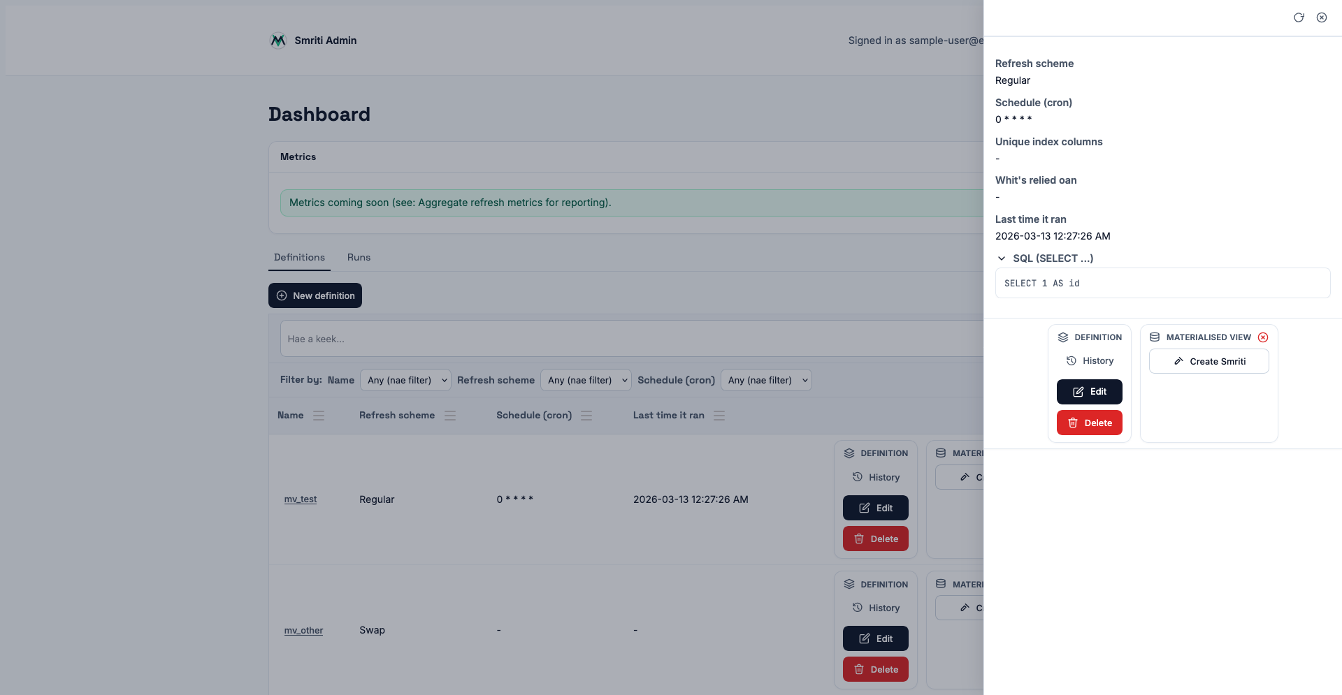
Task: Click red status icon beside Materialised View
Action: (1263, 337)
